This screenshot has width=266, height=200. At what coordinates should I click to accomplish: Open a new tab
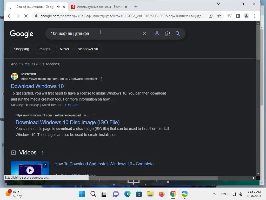click(x=136, y=7)
